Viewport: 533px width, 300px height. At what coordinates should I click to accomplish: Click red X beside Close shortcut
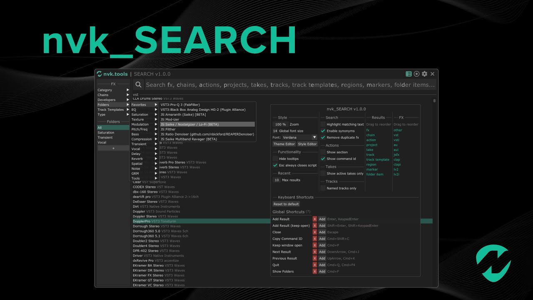315,232
